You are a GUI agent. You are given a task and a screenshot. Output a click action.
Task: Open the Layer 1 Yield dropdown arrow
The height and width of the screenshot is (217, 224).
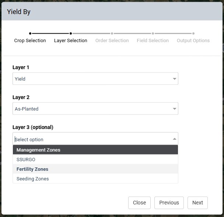point(174,79)
